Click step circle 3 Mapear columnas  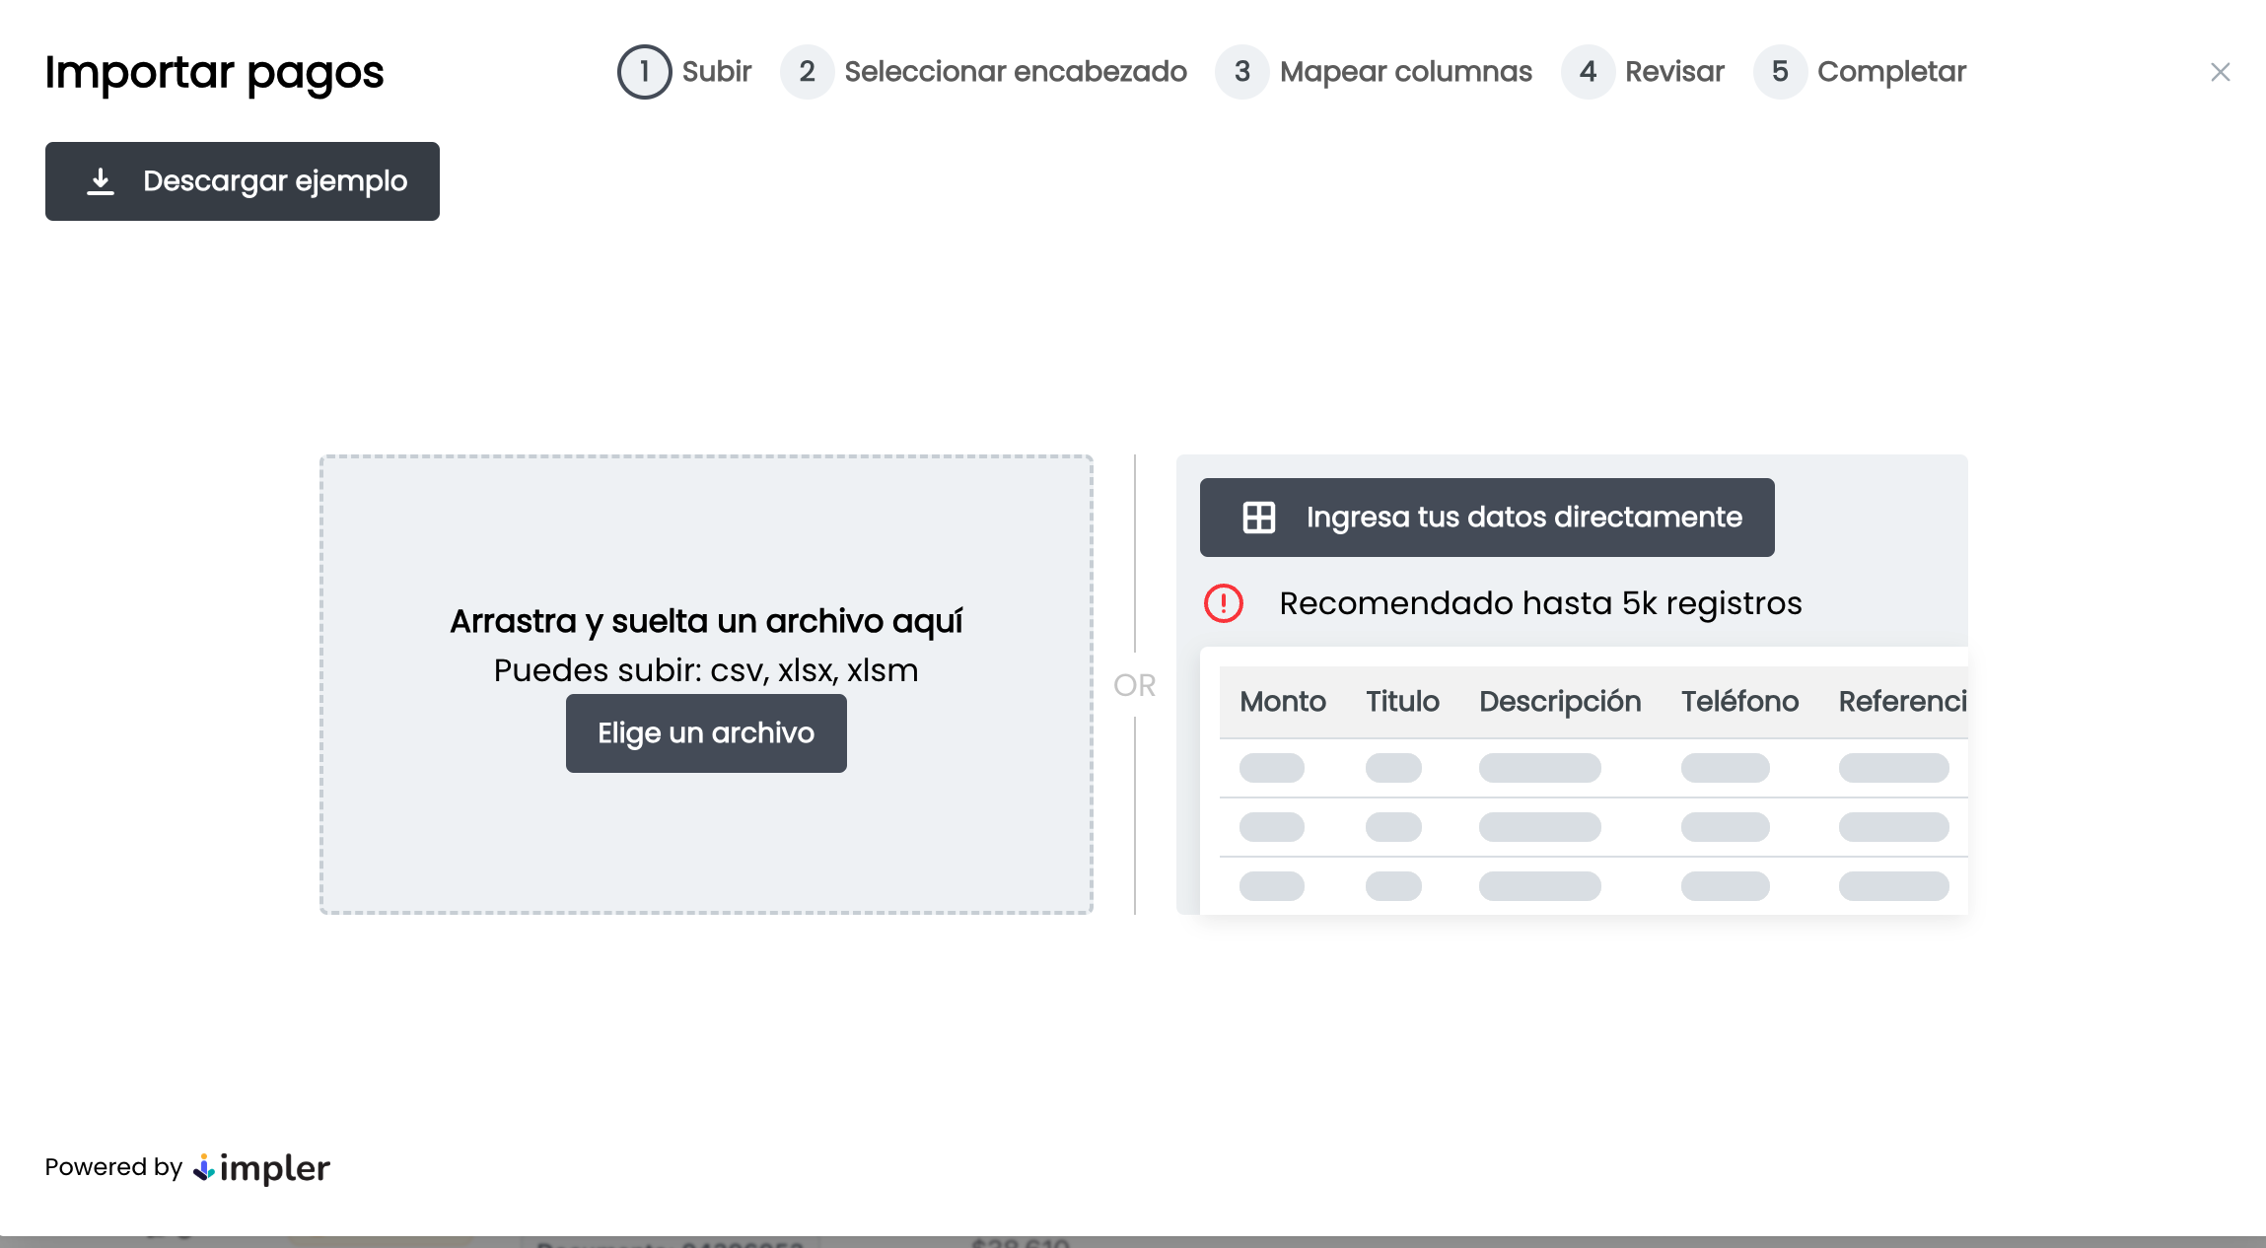point(1241,71)
